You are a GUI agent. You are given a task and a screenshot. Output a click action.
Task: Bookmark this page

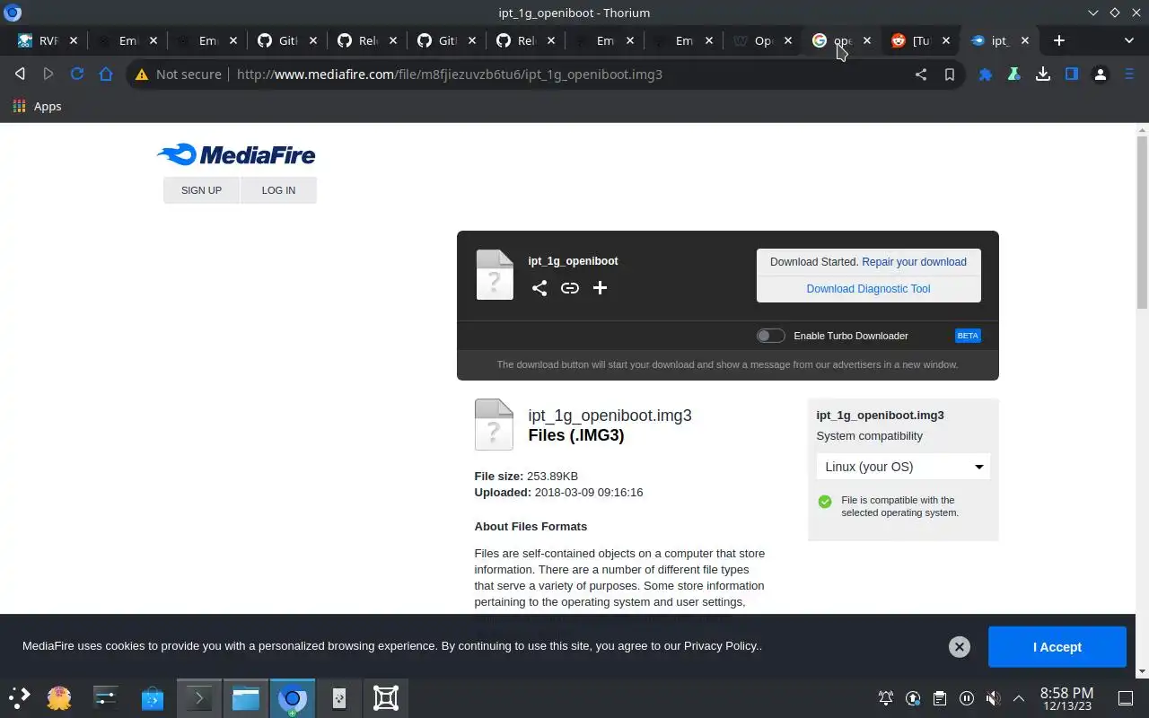[x=949, y=74]
